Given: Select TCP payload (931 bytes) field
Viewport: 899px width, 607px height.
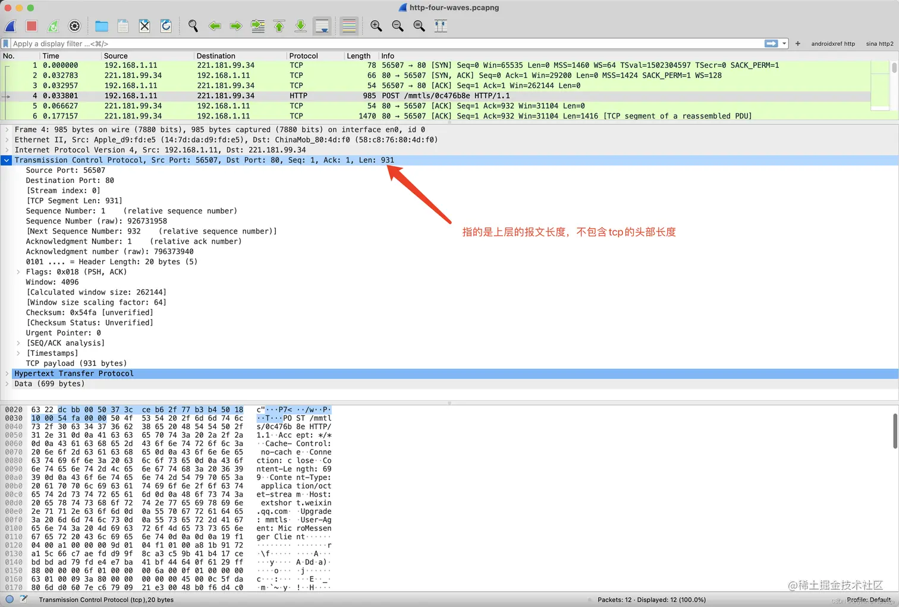Looking at the screenshot, I should coord(76,363).
